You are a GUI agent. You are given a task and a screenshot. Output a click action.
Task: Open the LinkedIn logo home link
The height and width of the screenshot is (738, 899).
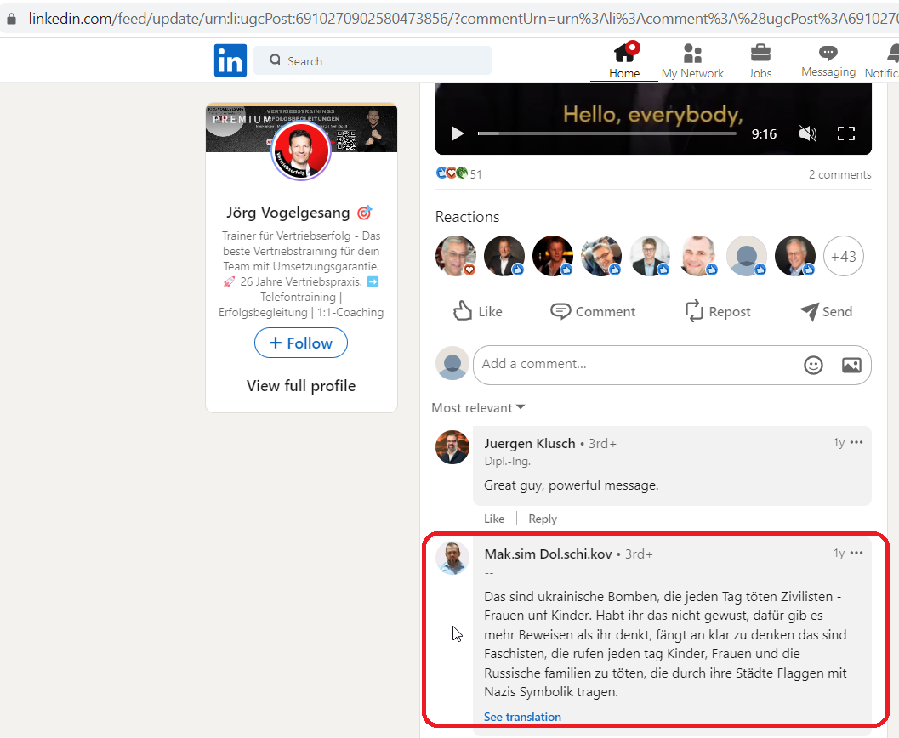coord(230,60)
